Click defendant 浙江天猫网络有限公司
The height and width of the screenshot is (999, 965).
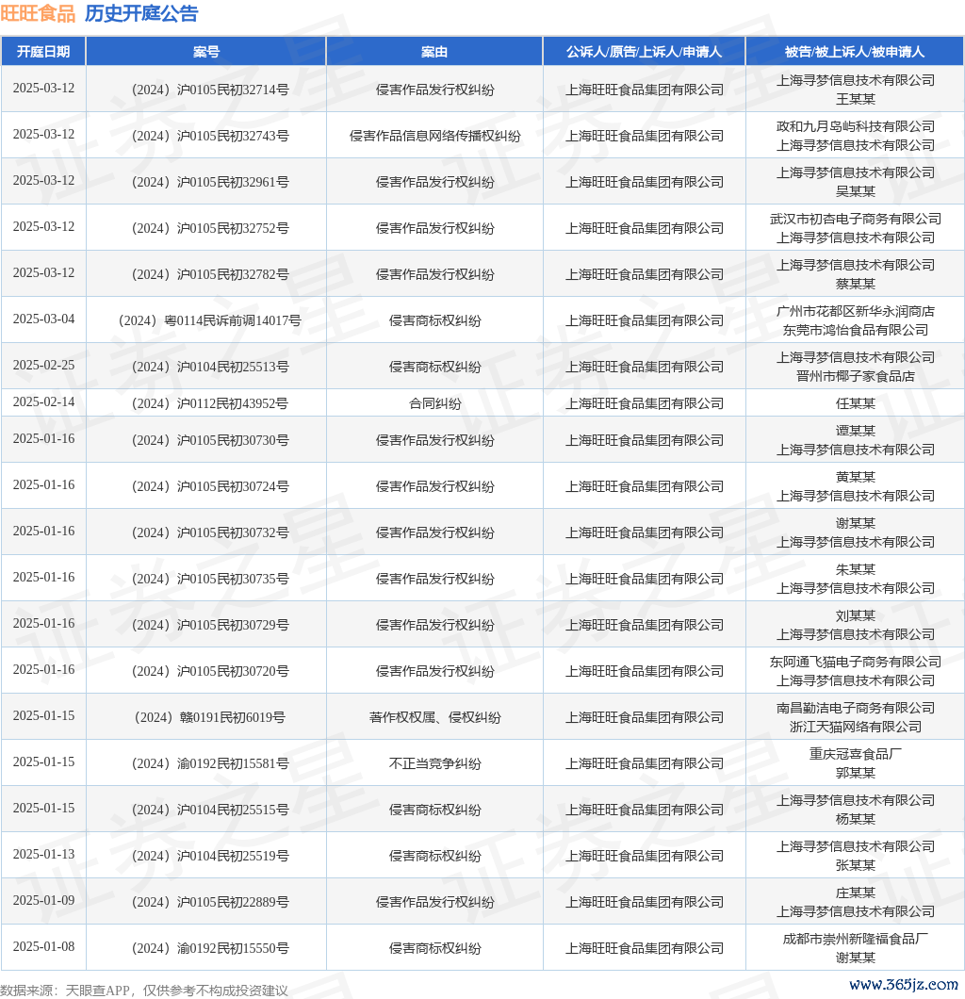(856, 727)
